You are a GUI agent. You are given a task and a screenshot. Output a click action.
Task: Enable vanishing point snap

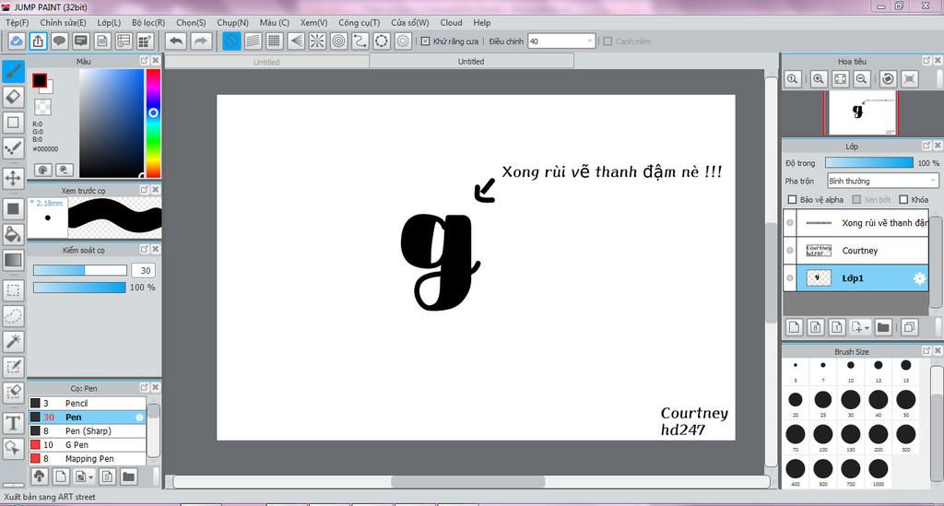point(296,41)
